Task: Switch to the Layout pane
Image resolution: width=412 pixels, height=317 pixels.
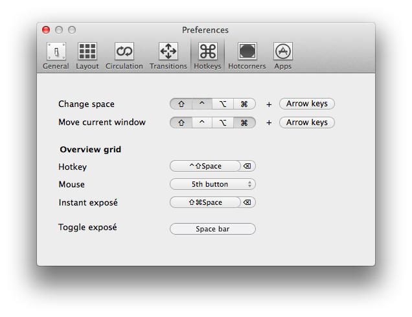Action: click(87, 56)
